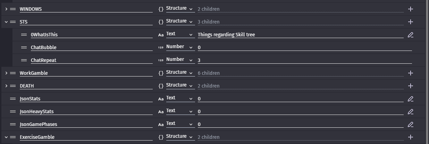
Task: Add a child to STS structure
Action: point(411,22)
